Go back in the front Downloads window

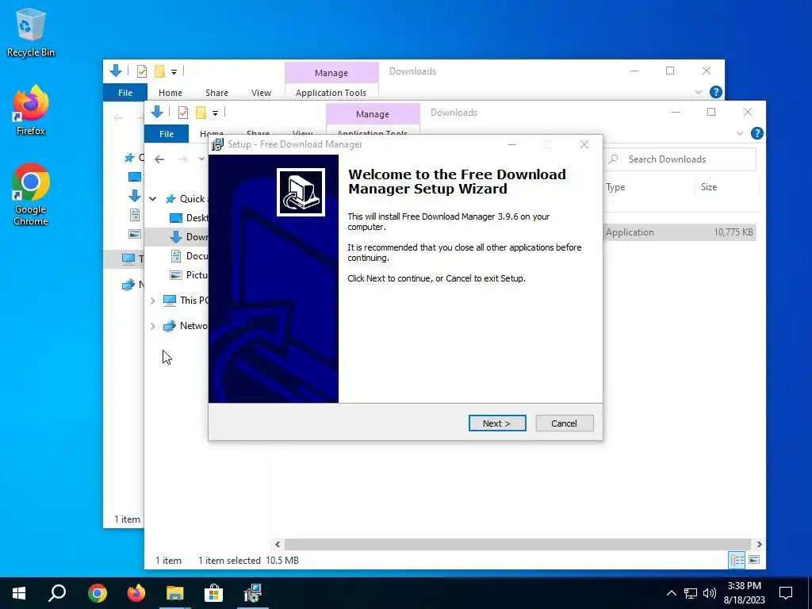[x=159, y=159]
